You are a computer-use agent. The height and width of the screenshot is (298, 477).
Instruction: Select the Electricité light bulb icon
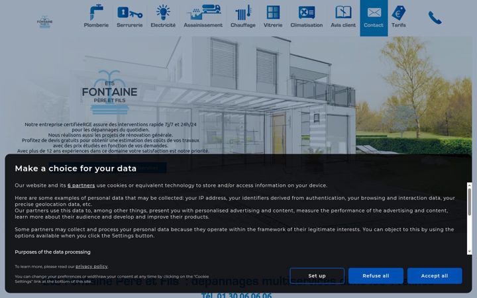click(x=163, y=13)
